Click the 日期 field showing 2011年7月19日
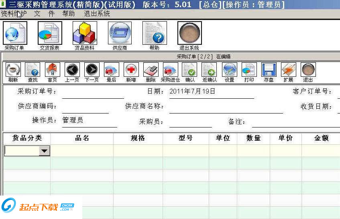The image size is (340, 219). coord(212,92)
